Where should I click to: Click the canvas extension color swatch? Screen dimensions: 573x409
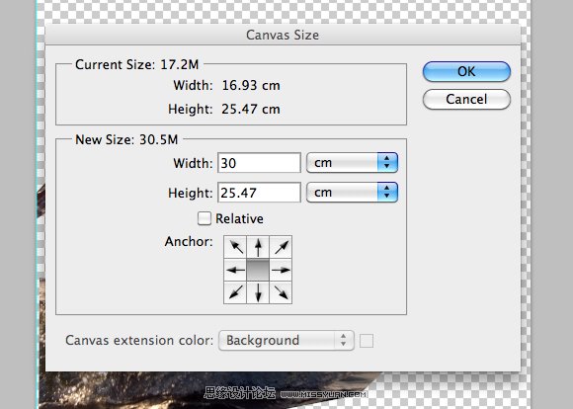(x=367, y=341)
